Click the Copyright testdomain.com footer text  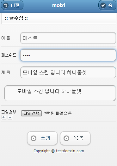point(59,151)
